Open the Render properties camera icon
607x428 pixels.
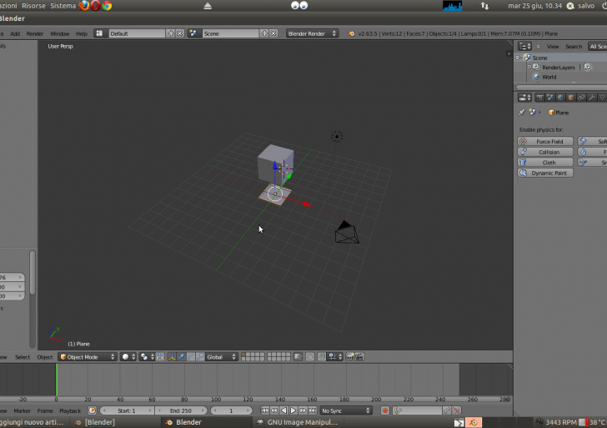click(538, 98)
